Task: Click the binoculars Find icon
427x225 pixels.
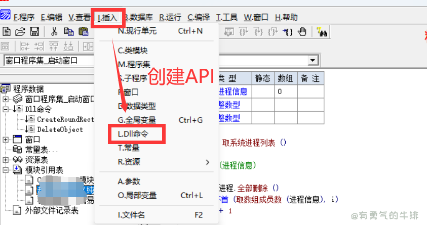Action: tap(321, 32)
